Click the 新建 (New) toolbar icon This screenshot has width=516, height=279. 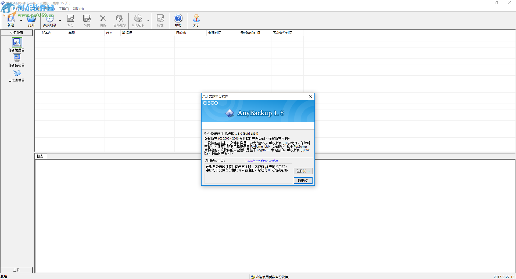(x=11, y=20)
